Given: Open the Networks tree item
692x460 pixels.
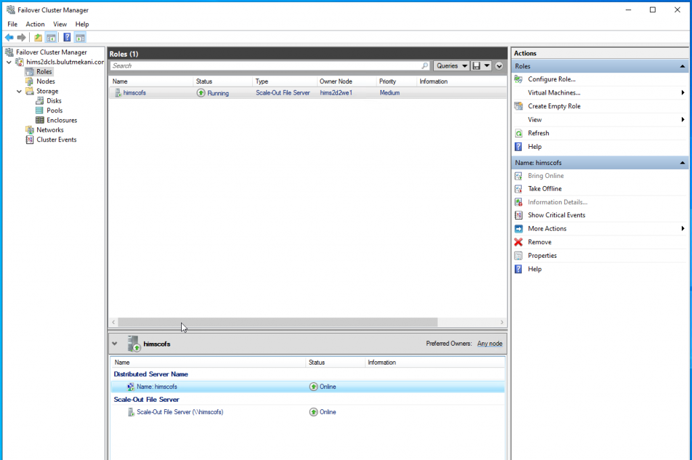Looking at the screenshot, I should (x=50, y=130).
